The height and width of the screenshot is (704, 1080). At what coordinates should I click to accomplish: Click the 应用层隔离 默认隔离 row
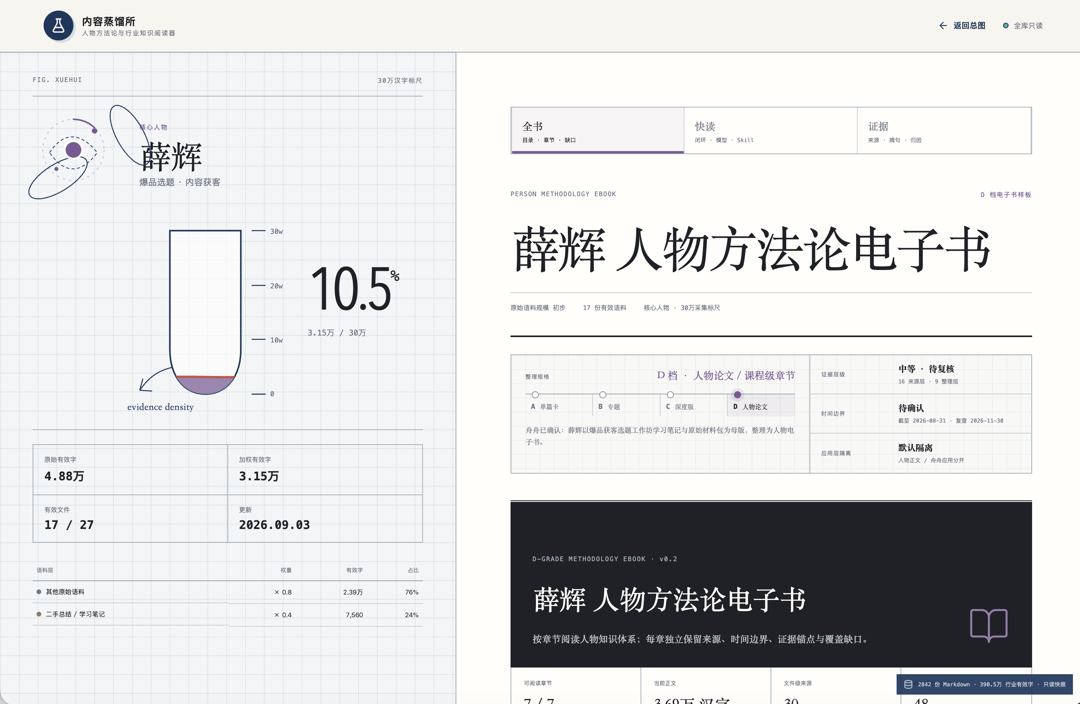point(921,453)
